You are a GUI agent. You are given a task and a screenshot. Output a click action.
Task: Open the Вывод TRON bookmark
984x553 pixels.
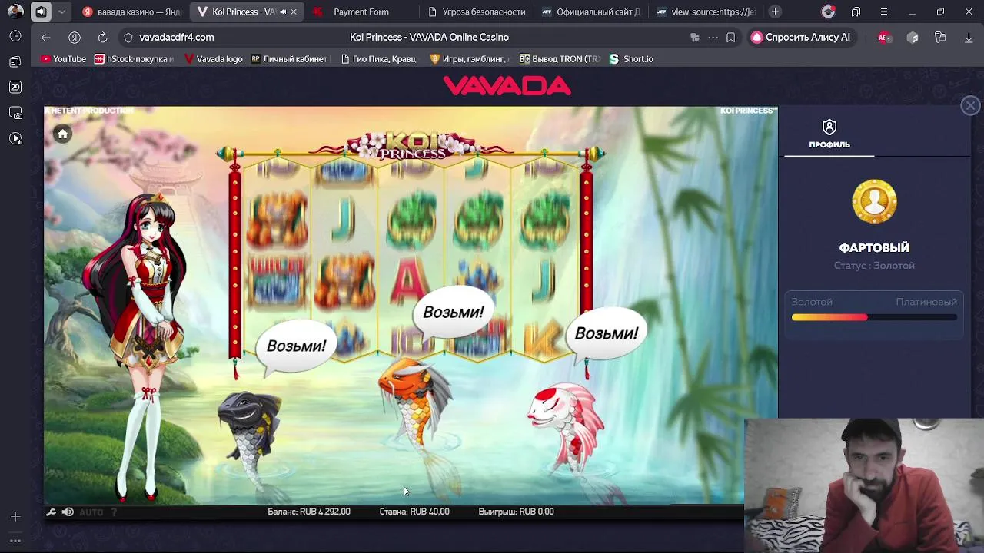tap(560, 58)
